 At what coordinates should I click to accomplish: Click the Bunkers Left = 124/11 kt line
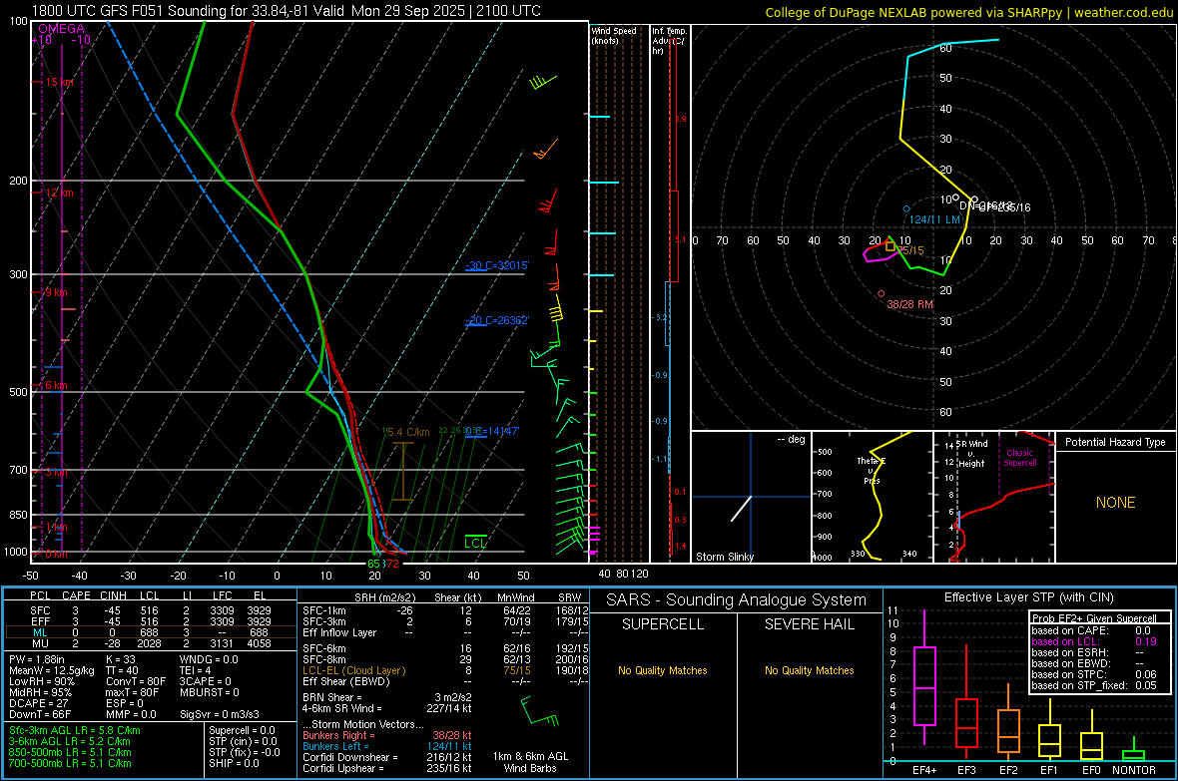point(387,746)
